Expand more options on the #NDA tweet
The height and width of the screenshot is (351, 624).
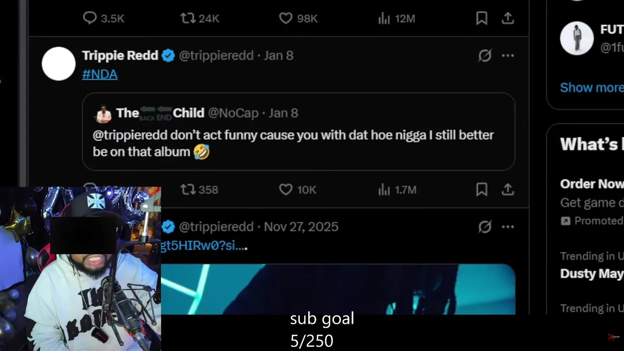click(507, 56)
